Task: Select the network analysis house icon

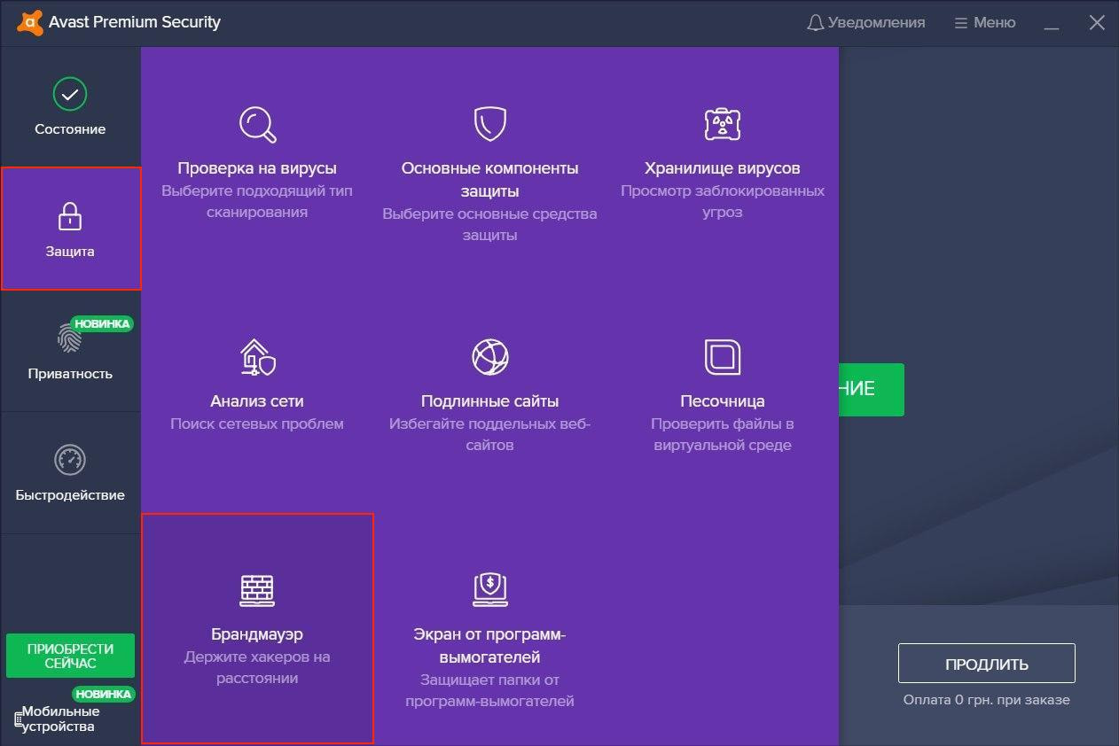Action: (257, 357)
